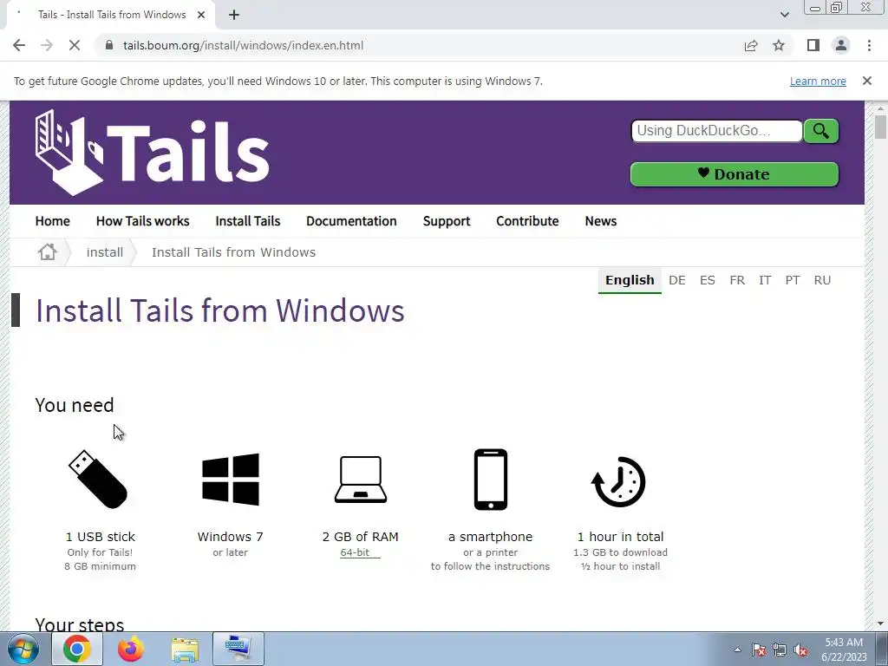Open the browser side panel icon

(x=813, y=45)
